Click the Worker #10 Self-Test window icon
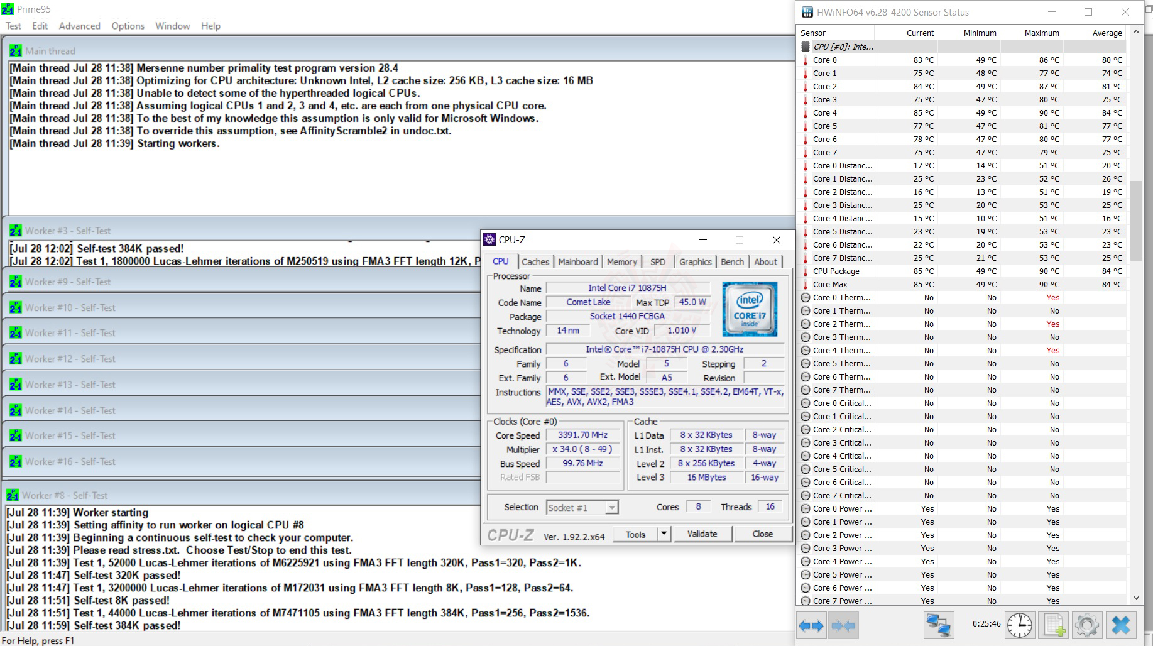 (16, 307)
